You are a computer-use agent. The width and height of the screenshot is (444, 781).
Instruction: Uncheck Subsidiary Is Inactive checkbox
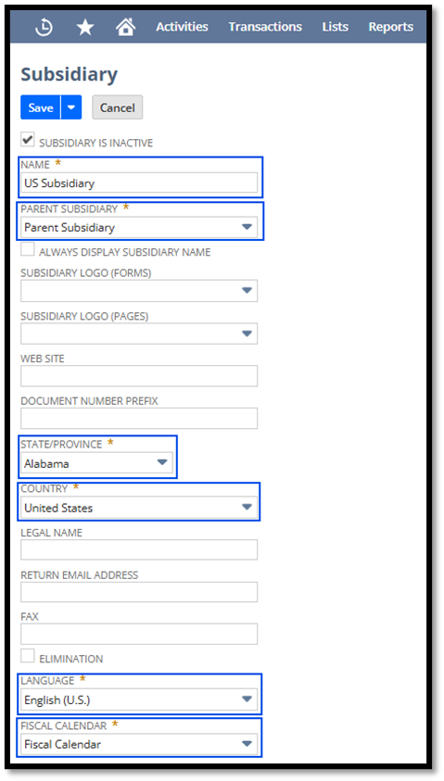28,140
